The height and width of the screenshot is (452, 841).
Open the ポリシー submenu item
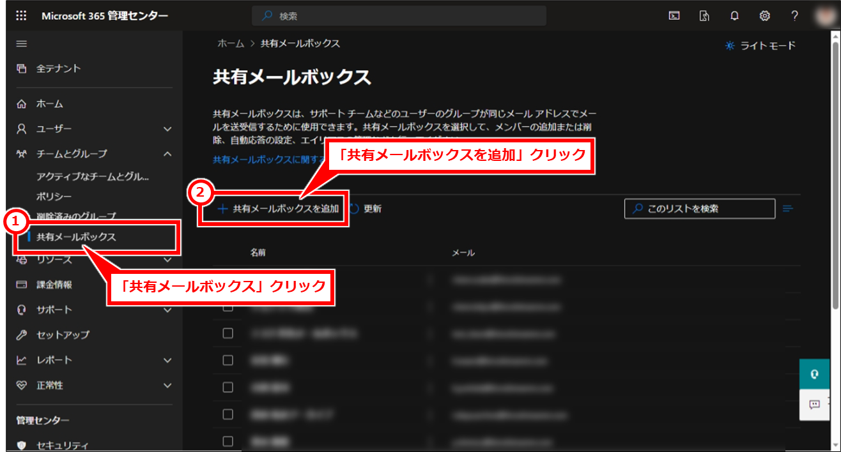click(x=54, y=196)
